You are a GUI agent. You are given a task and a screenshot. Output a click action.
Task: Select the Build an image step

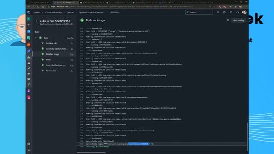[x=54, y=54]
